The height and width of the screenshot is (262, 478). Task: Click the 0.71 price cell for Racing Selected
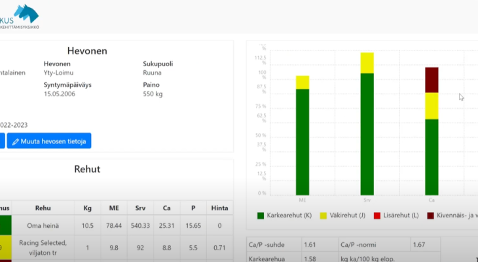pyautogui.click(x=220, y=248)
